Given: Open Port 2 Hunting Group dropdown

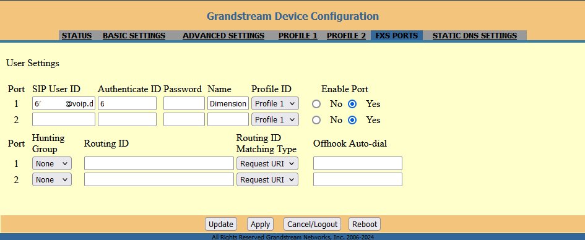Looking at the screenshot, I should [x=52, y=179].
